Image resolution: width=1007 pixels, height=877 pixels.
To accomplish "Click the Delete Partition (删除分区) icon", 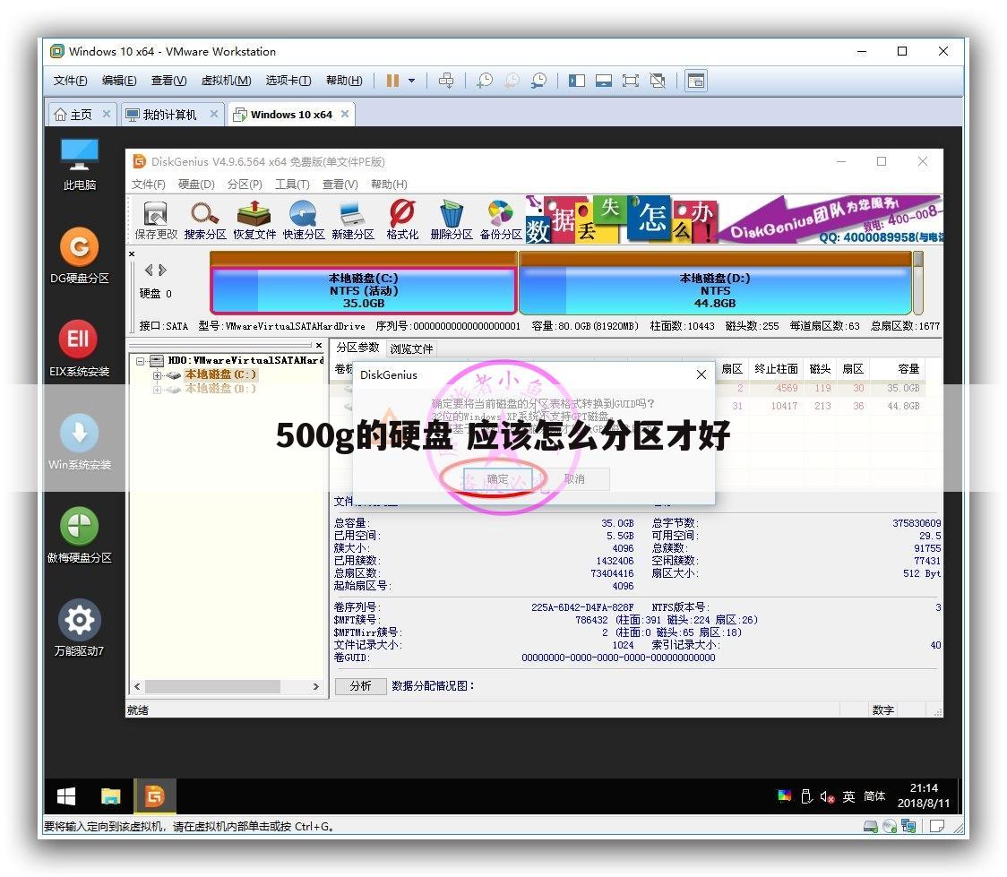I will [451, 221].
